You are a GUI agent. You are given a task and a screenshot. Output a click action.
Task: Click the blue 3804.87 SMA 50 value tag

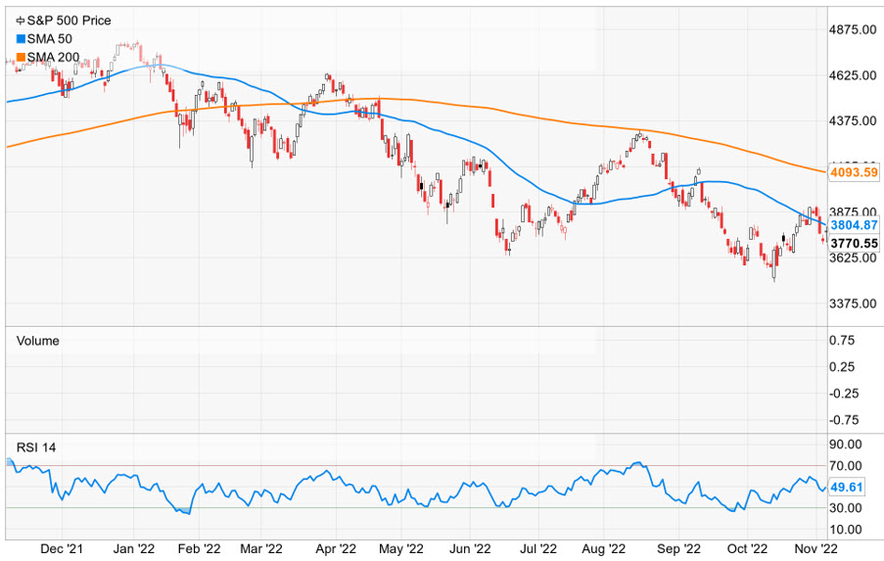[854, 225]
